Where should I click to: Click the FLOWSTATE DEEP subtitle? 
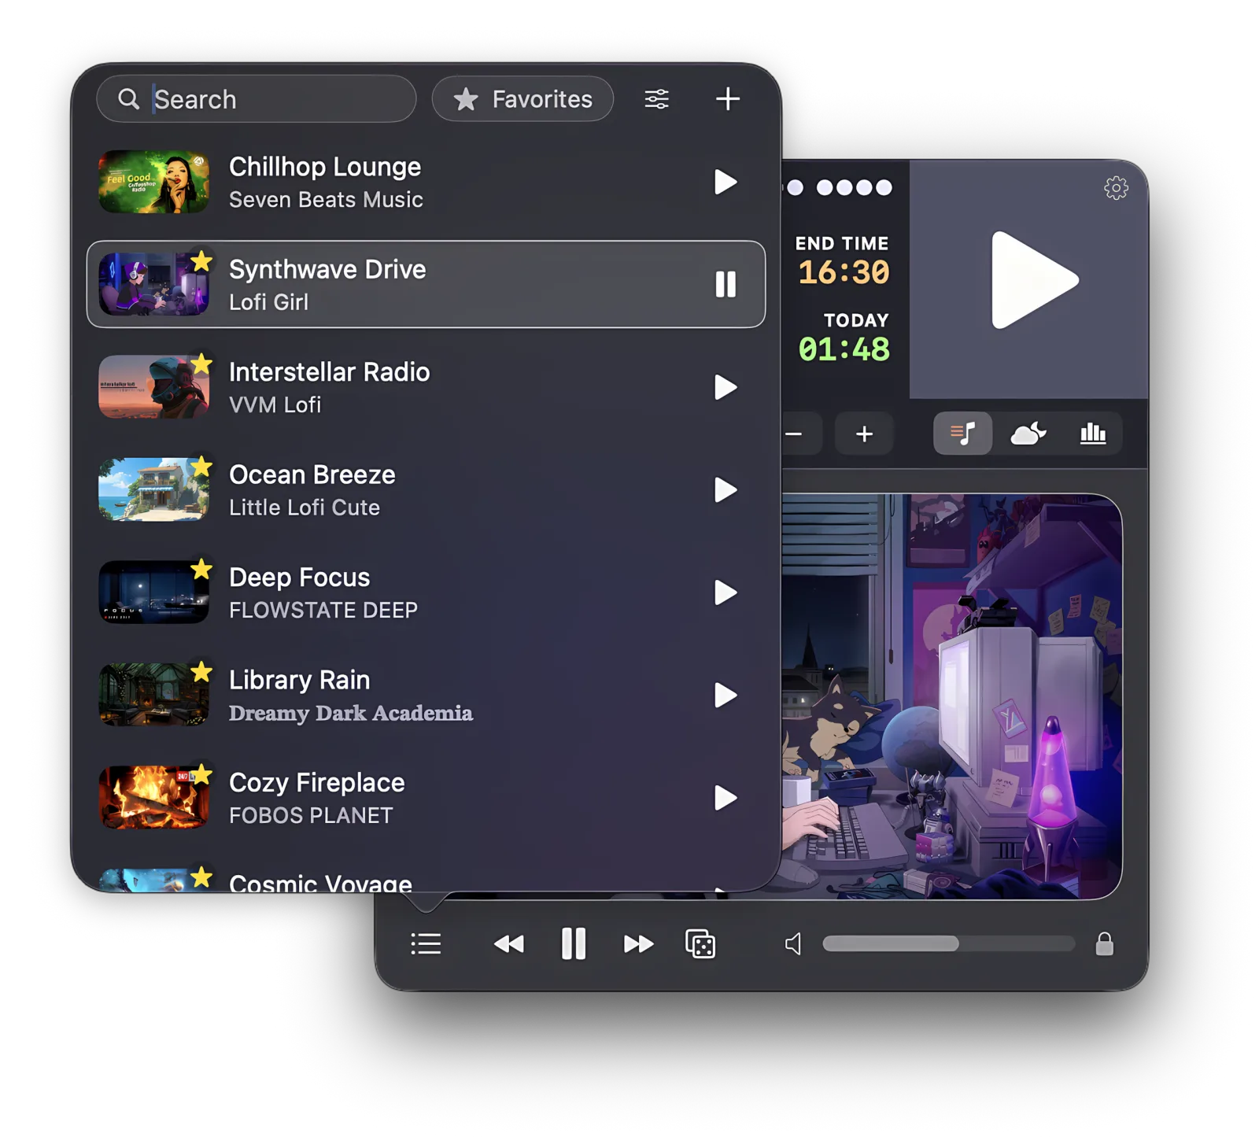tap(323, 610)
